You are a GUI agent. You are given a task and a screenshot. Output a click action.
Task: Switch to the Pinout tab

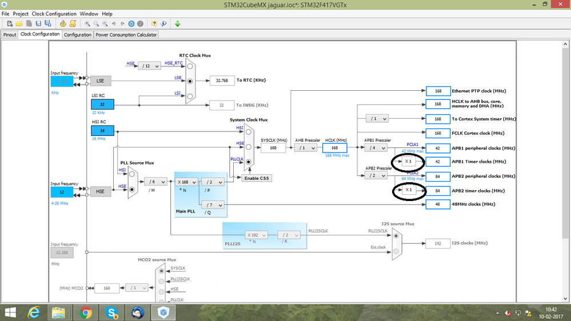[x=10, y=35]
